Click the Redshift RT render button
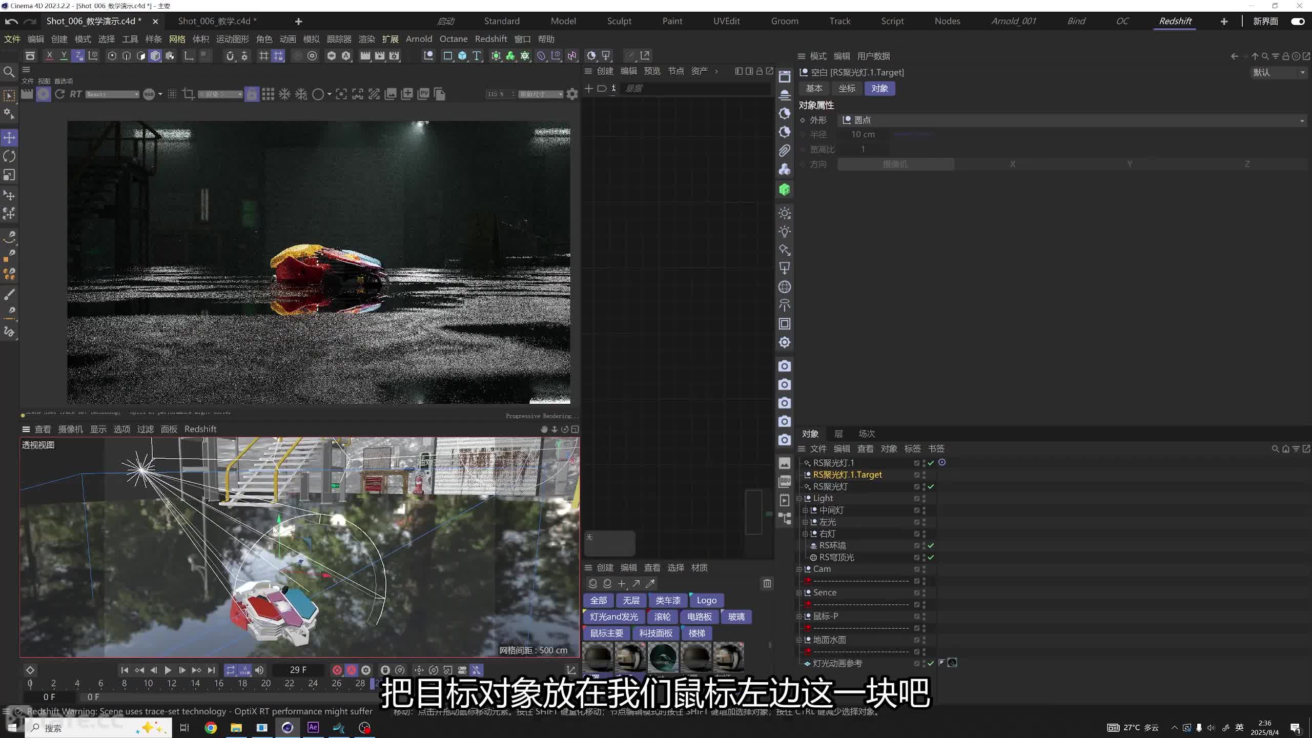This screenshot has height=738, width=1312. [76, 94]
